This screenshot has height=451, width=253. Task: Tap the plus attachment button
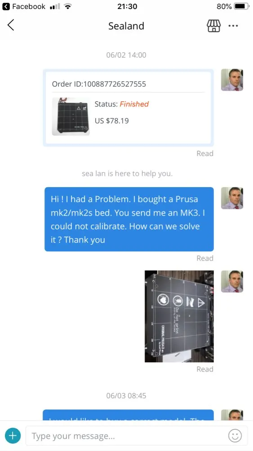tap(13, 436)
